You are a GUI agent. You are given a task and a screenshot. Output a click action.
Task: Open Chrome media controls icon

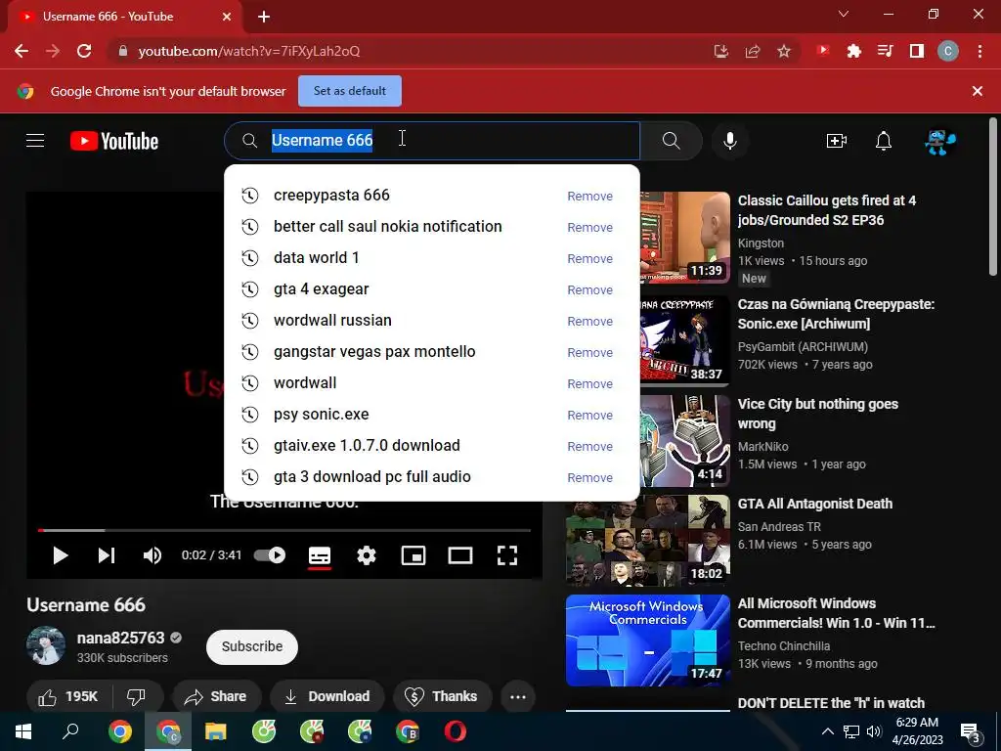(x=885, y=51)
